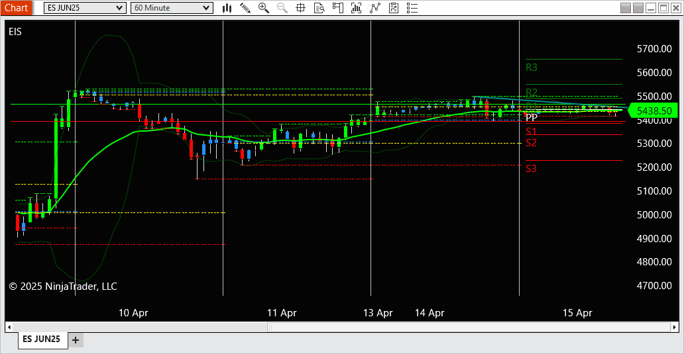Open the Strategies dialog
The height and width of the screenshot is (354, 684).
point(394,8)
